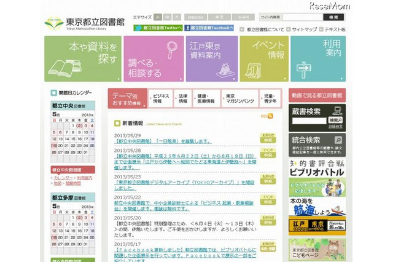The image size is (393, 262).
Task: Select the 児童・青少年 tab
Action: [x=270, y=98]
